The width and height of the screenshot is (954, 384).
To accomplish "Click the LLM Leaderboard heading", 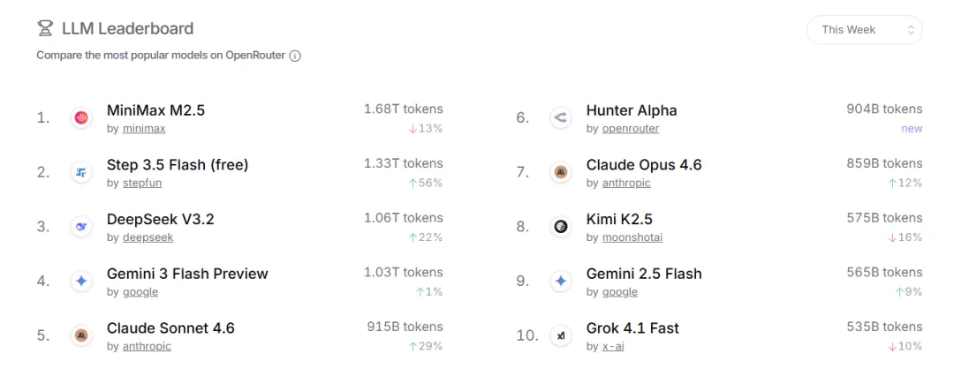I will pyautogui.click(x=127, y=29).
